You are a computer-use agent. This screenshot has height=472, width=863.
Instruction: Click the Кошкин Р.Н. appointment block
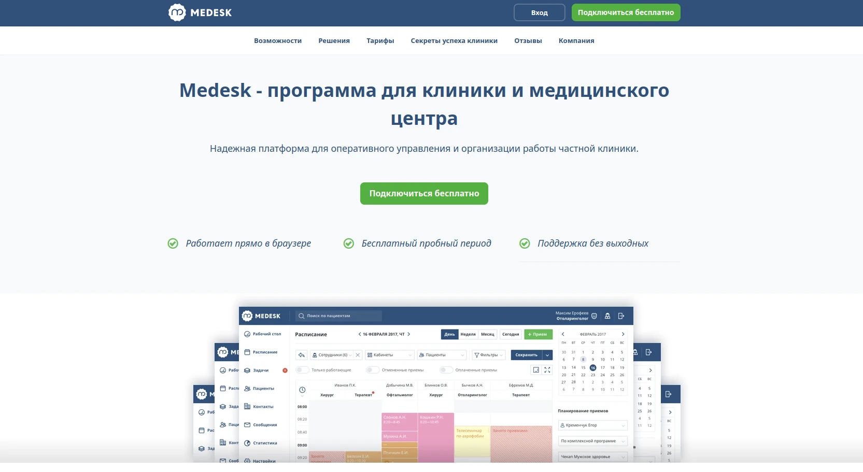click(x=436, y=437)
